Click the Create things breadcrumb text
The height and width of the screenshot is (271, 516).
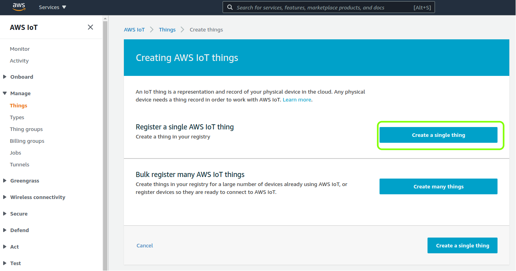[206, 29]
